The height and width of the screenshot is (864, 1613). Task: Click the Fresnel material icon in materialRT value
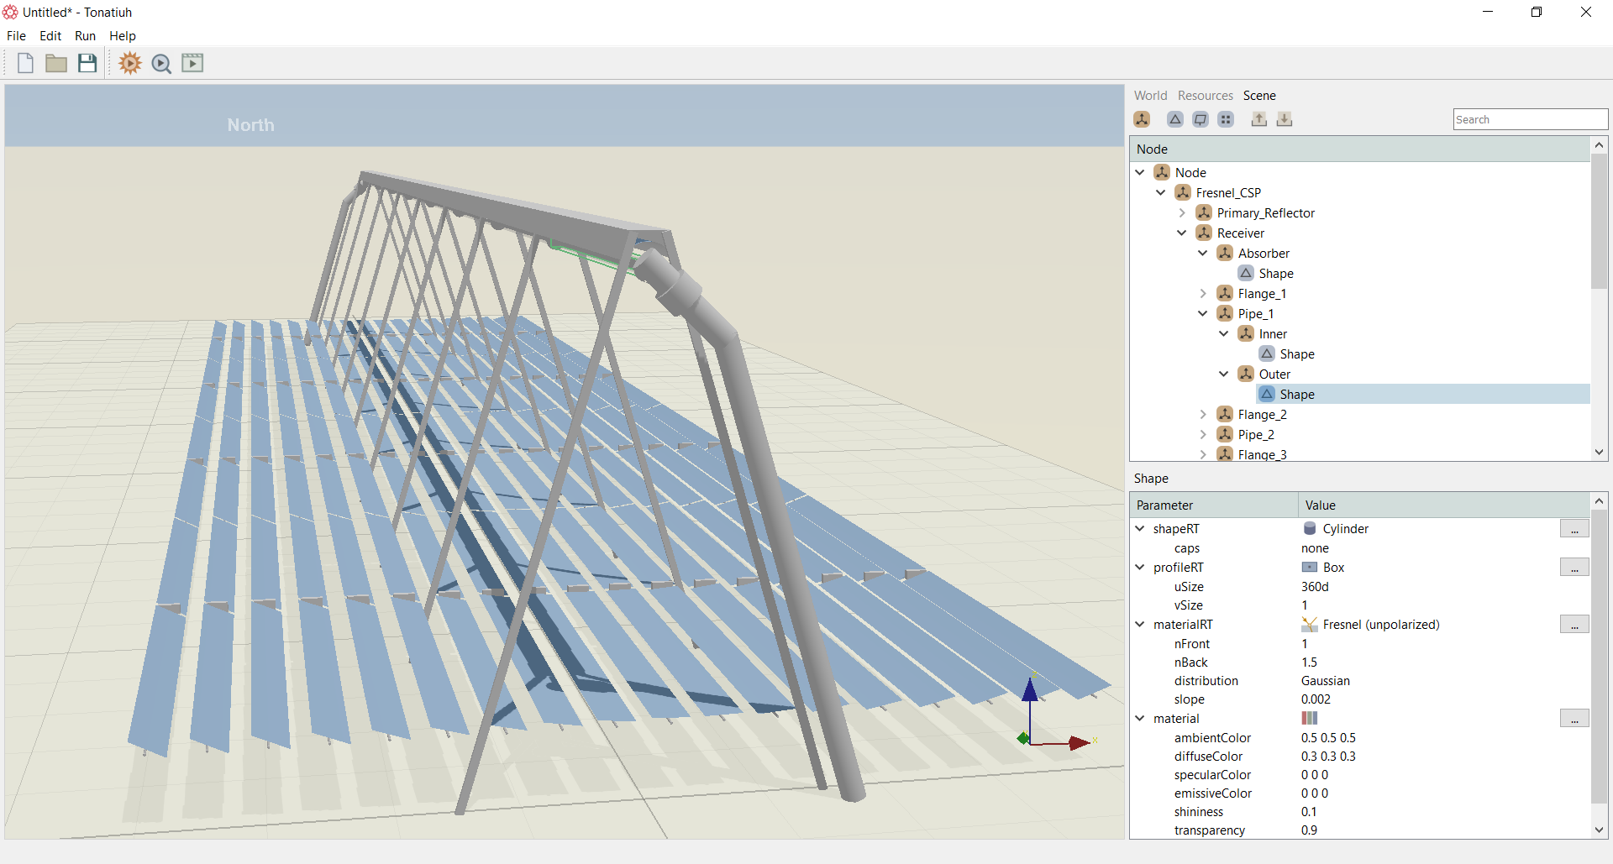point(1310,624)
